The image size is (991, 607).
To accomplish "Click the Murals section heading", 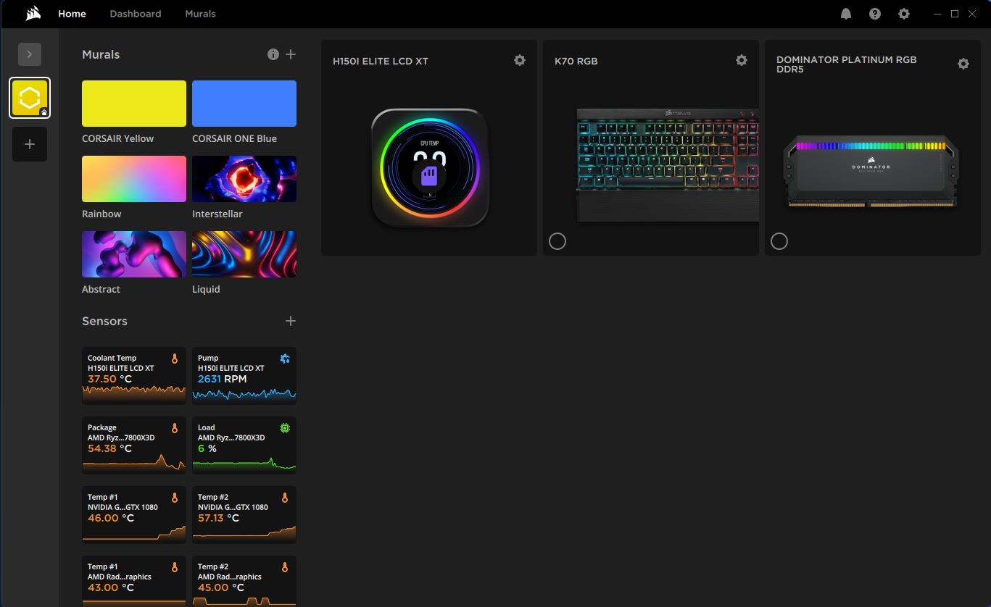I will 101,54.
